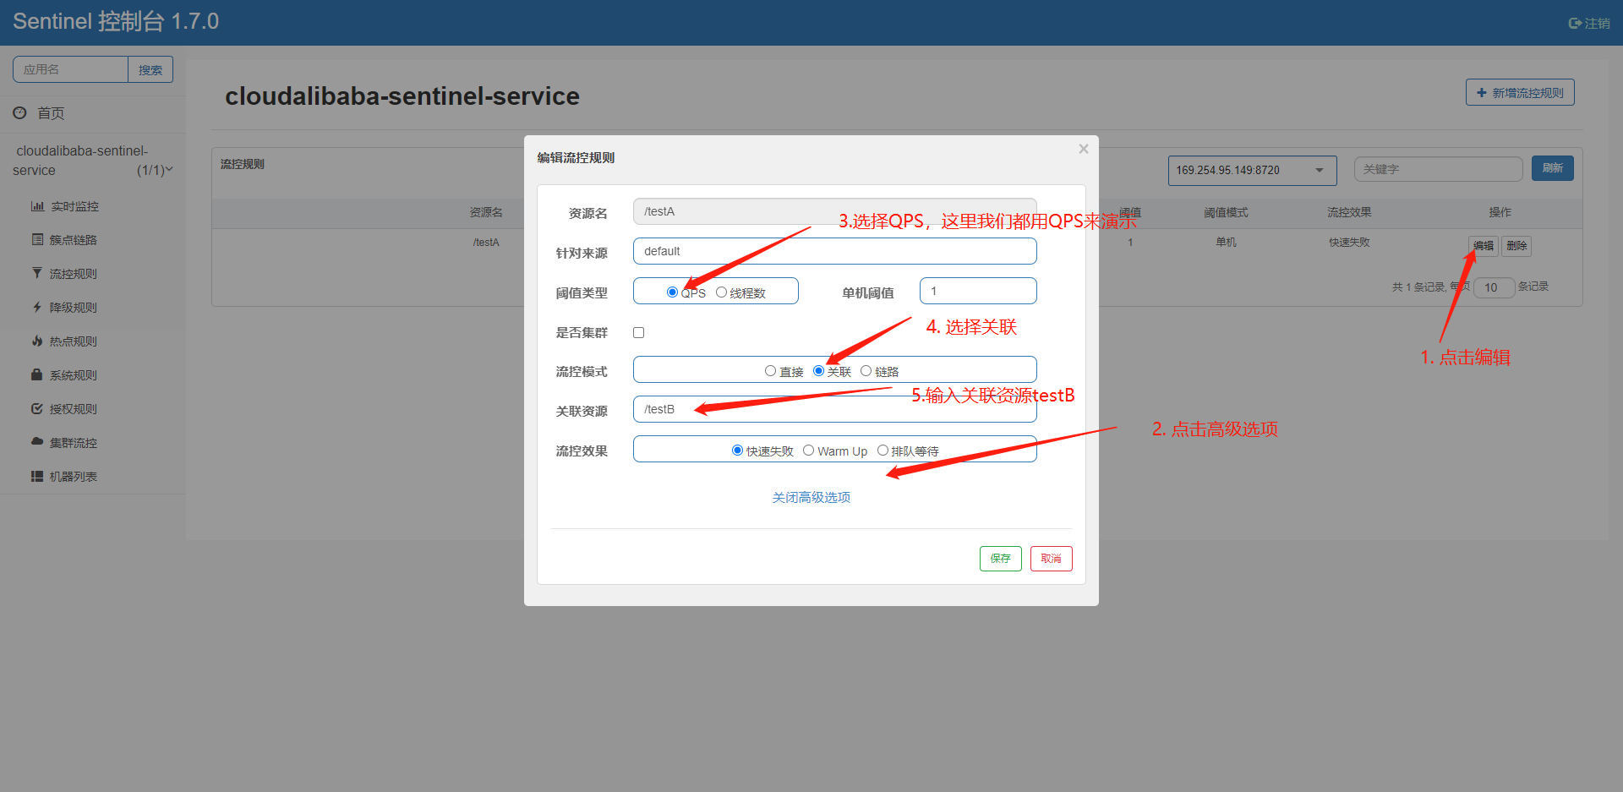Click 编辑 for the /testA rule
1623x792 pixels.
pyautogui.click(x=1483, y=246)
